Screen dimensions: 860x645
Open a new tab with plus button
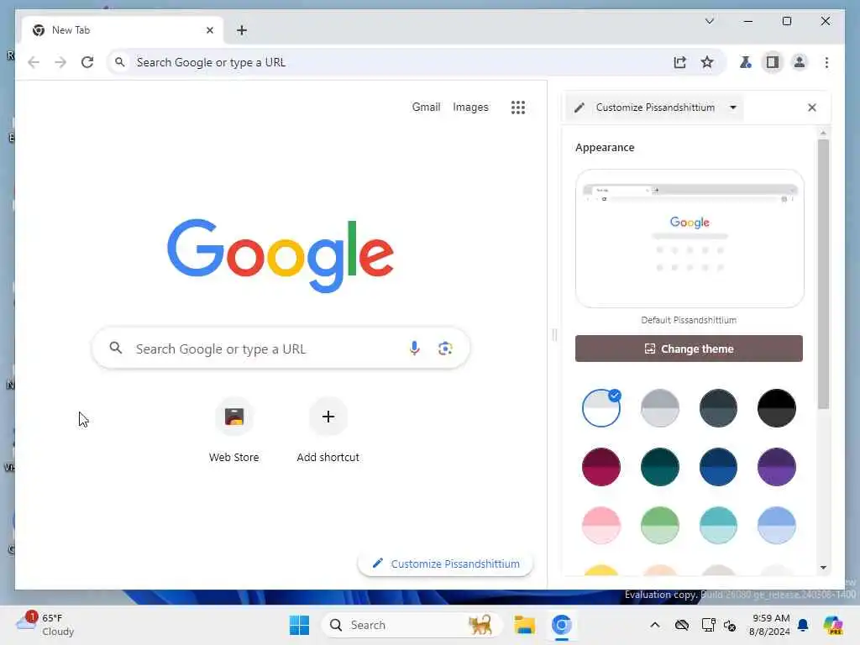[x=242, y=30]
